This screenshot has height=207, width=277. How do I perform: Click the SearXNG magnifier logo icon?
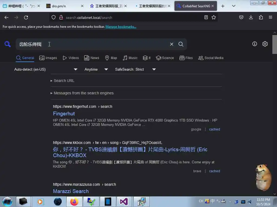[x=7, y=44]
